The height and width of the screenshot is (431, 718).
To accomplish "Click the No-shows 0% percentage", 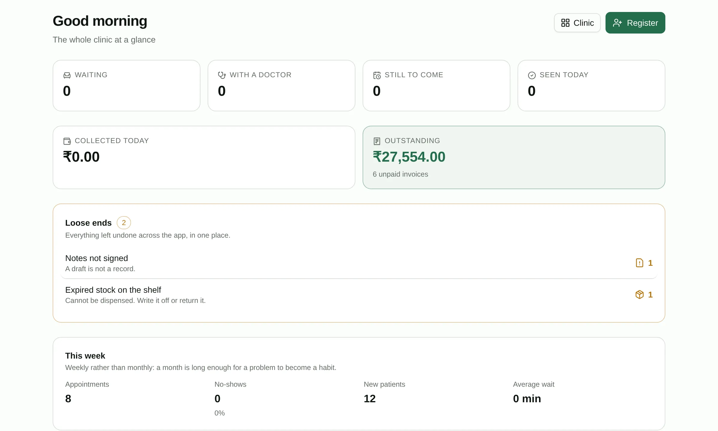I will (220, 413).
